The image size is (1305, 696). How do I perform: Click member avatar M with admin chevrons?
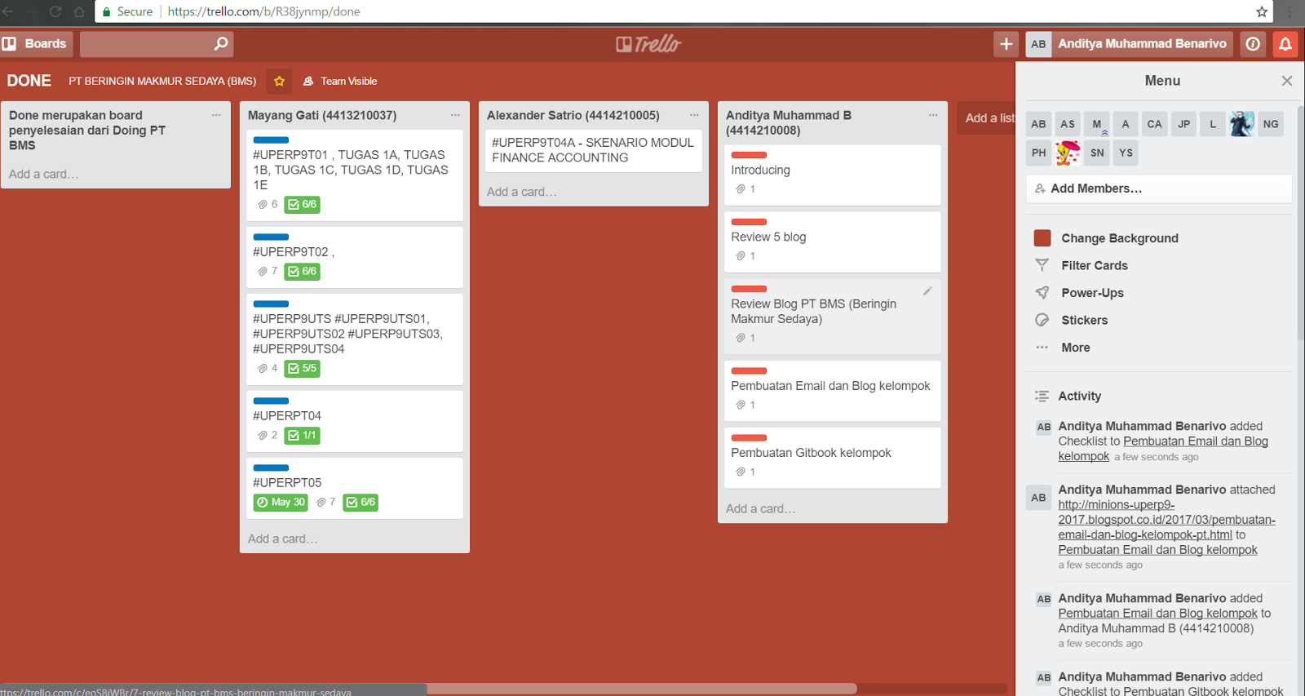click(1097, 124)
